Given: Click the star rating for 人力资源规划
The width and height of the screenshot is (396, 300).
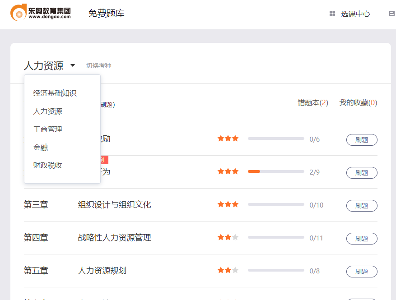Looking at the screenshot, I should click(x=228, y=270).
